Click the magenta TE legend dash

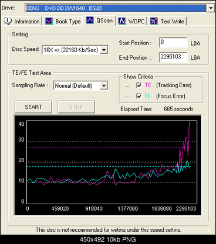127,86
